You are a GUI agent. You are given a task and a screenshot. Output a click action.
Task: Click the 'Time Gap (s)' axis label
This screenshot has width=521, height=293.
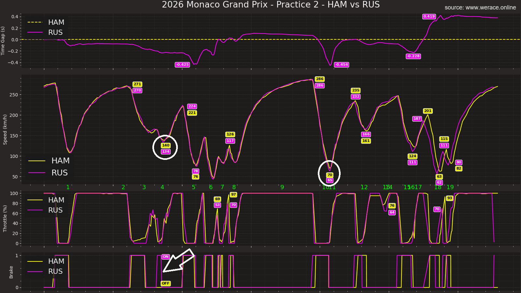(3, 41)
